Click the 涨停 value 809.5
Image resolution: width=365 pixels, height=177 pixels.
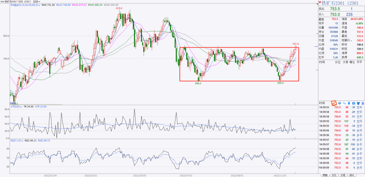tap(360, 53)
